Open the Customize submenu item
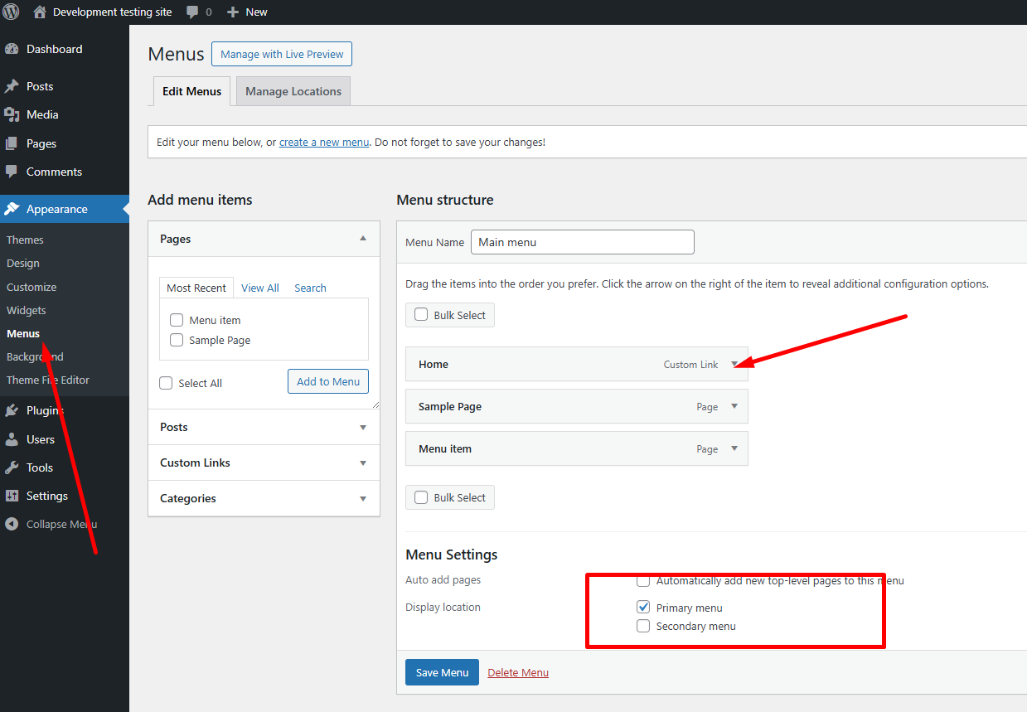Viewport: 1027px width, 712px height. pyautogui.click(x=31, y=287)
